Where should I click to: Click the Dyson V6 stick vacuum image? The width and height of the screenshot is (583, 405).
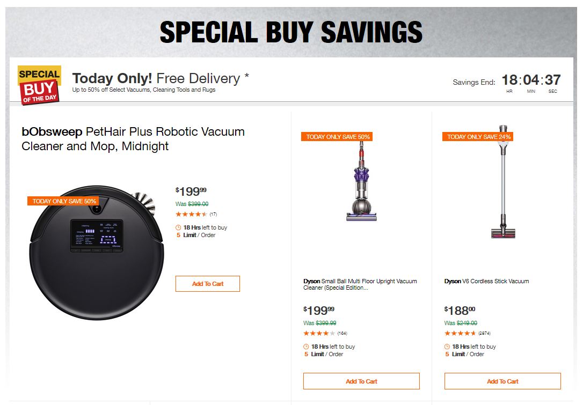(x=502, y=182)
